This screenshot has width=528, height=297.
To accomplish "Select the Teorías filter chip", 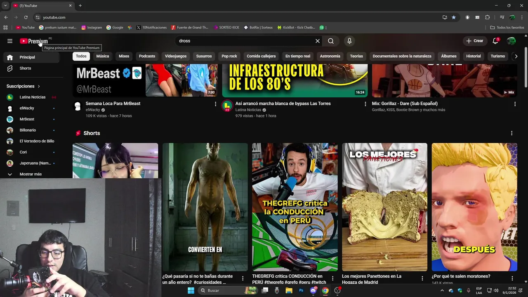I will coord(356,56).
